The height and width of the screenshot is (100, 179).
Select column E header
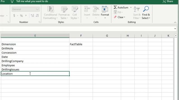point(35,36)
